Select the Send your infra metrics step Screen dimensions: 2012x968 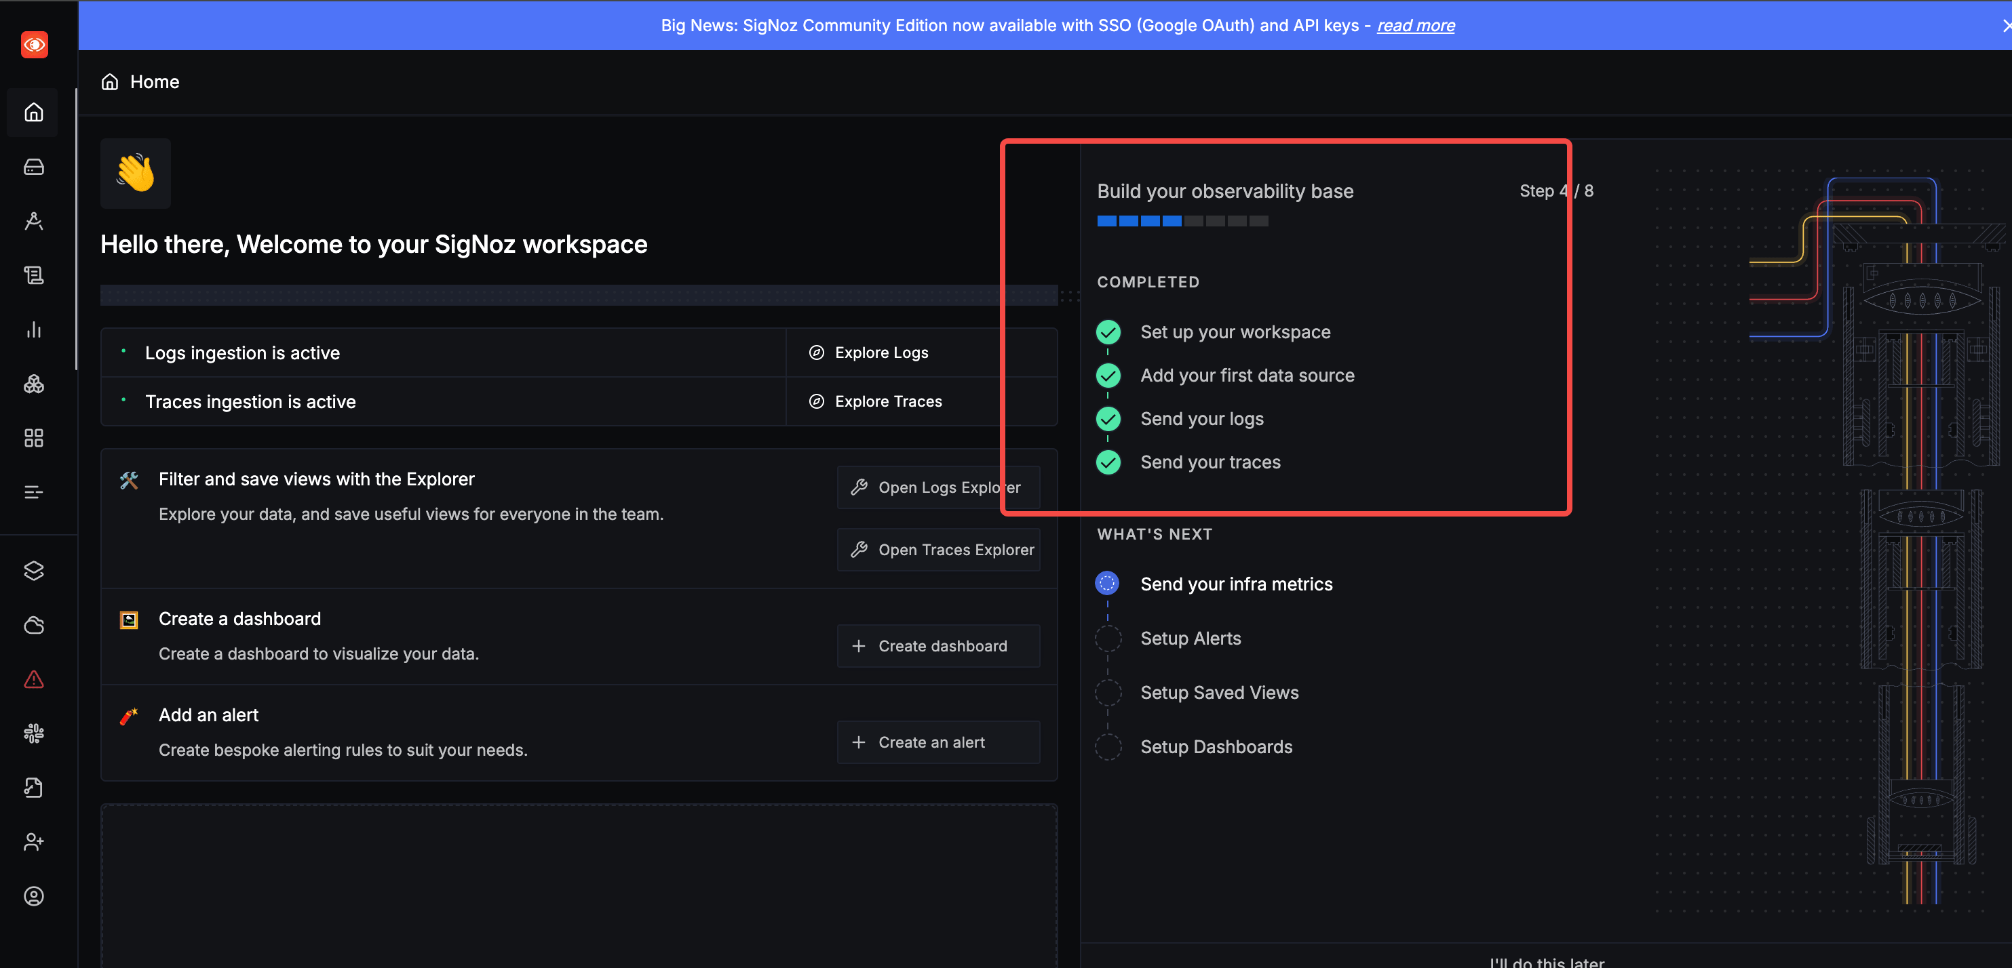(1236, 584)
